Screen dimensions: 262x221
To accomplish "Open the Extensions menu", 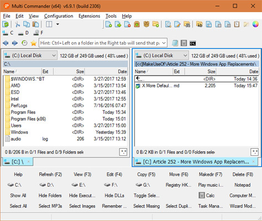I will [90, 16].
